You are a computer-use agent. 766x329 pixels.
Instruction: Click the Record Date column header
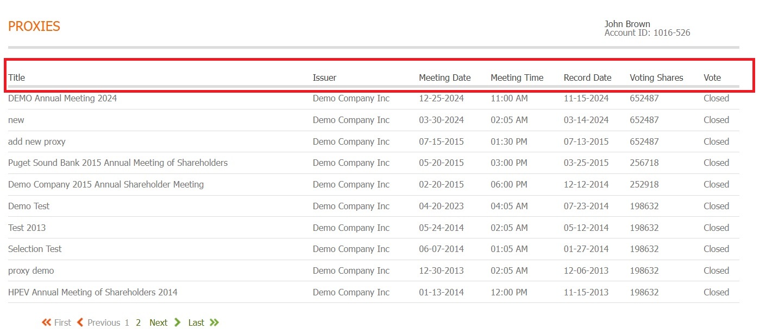[587, 78]
